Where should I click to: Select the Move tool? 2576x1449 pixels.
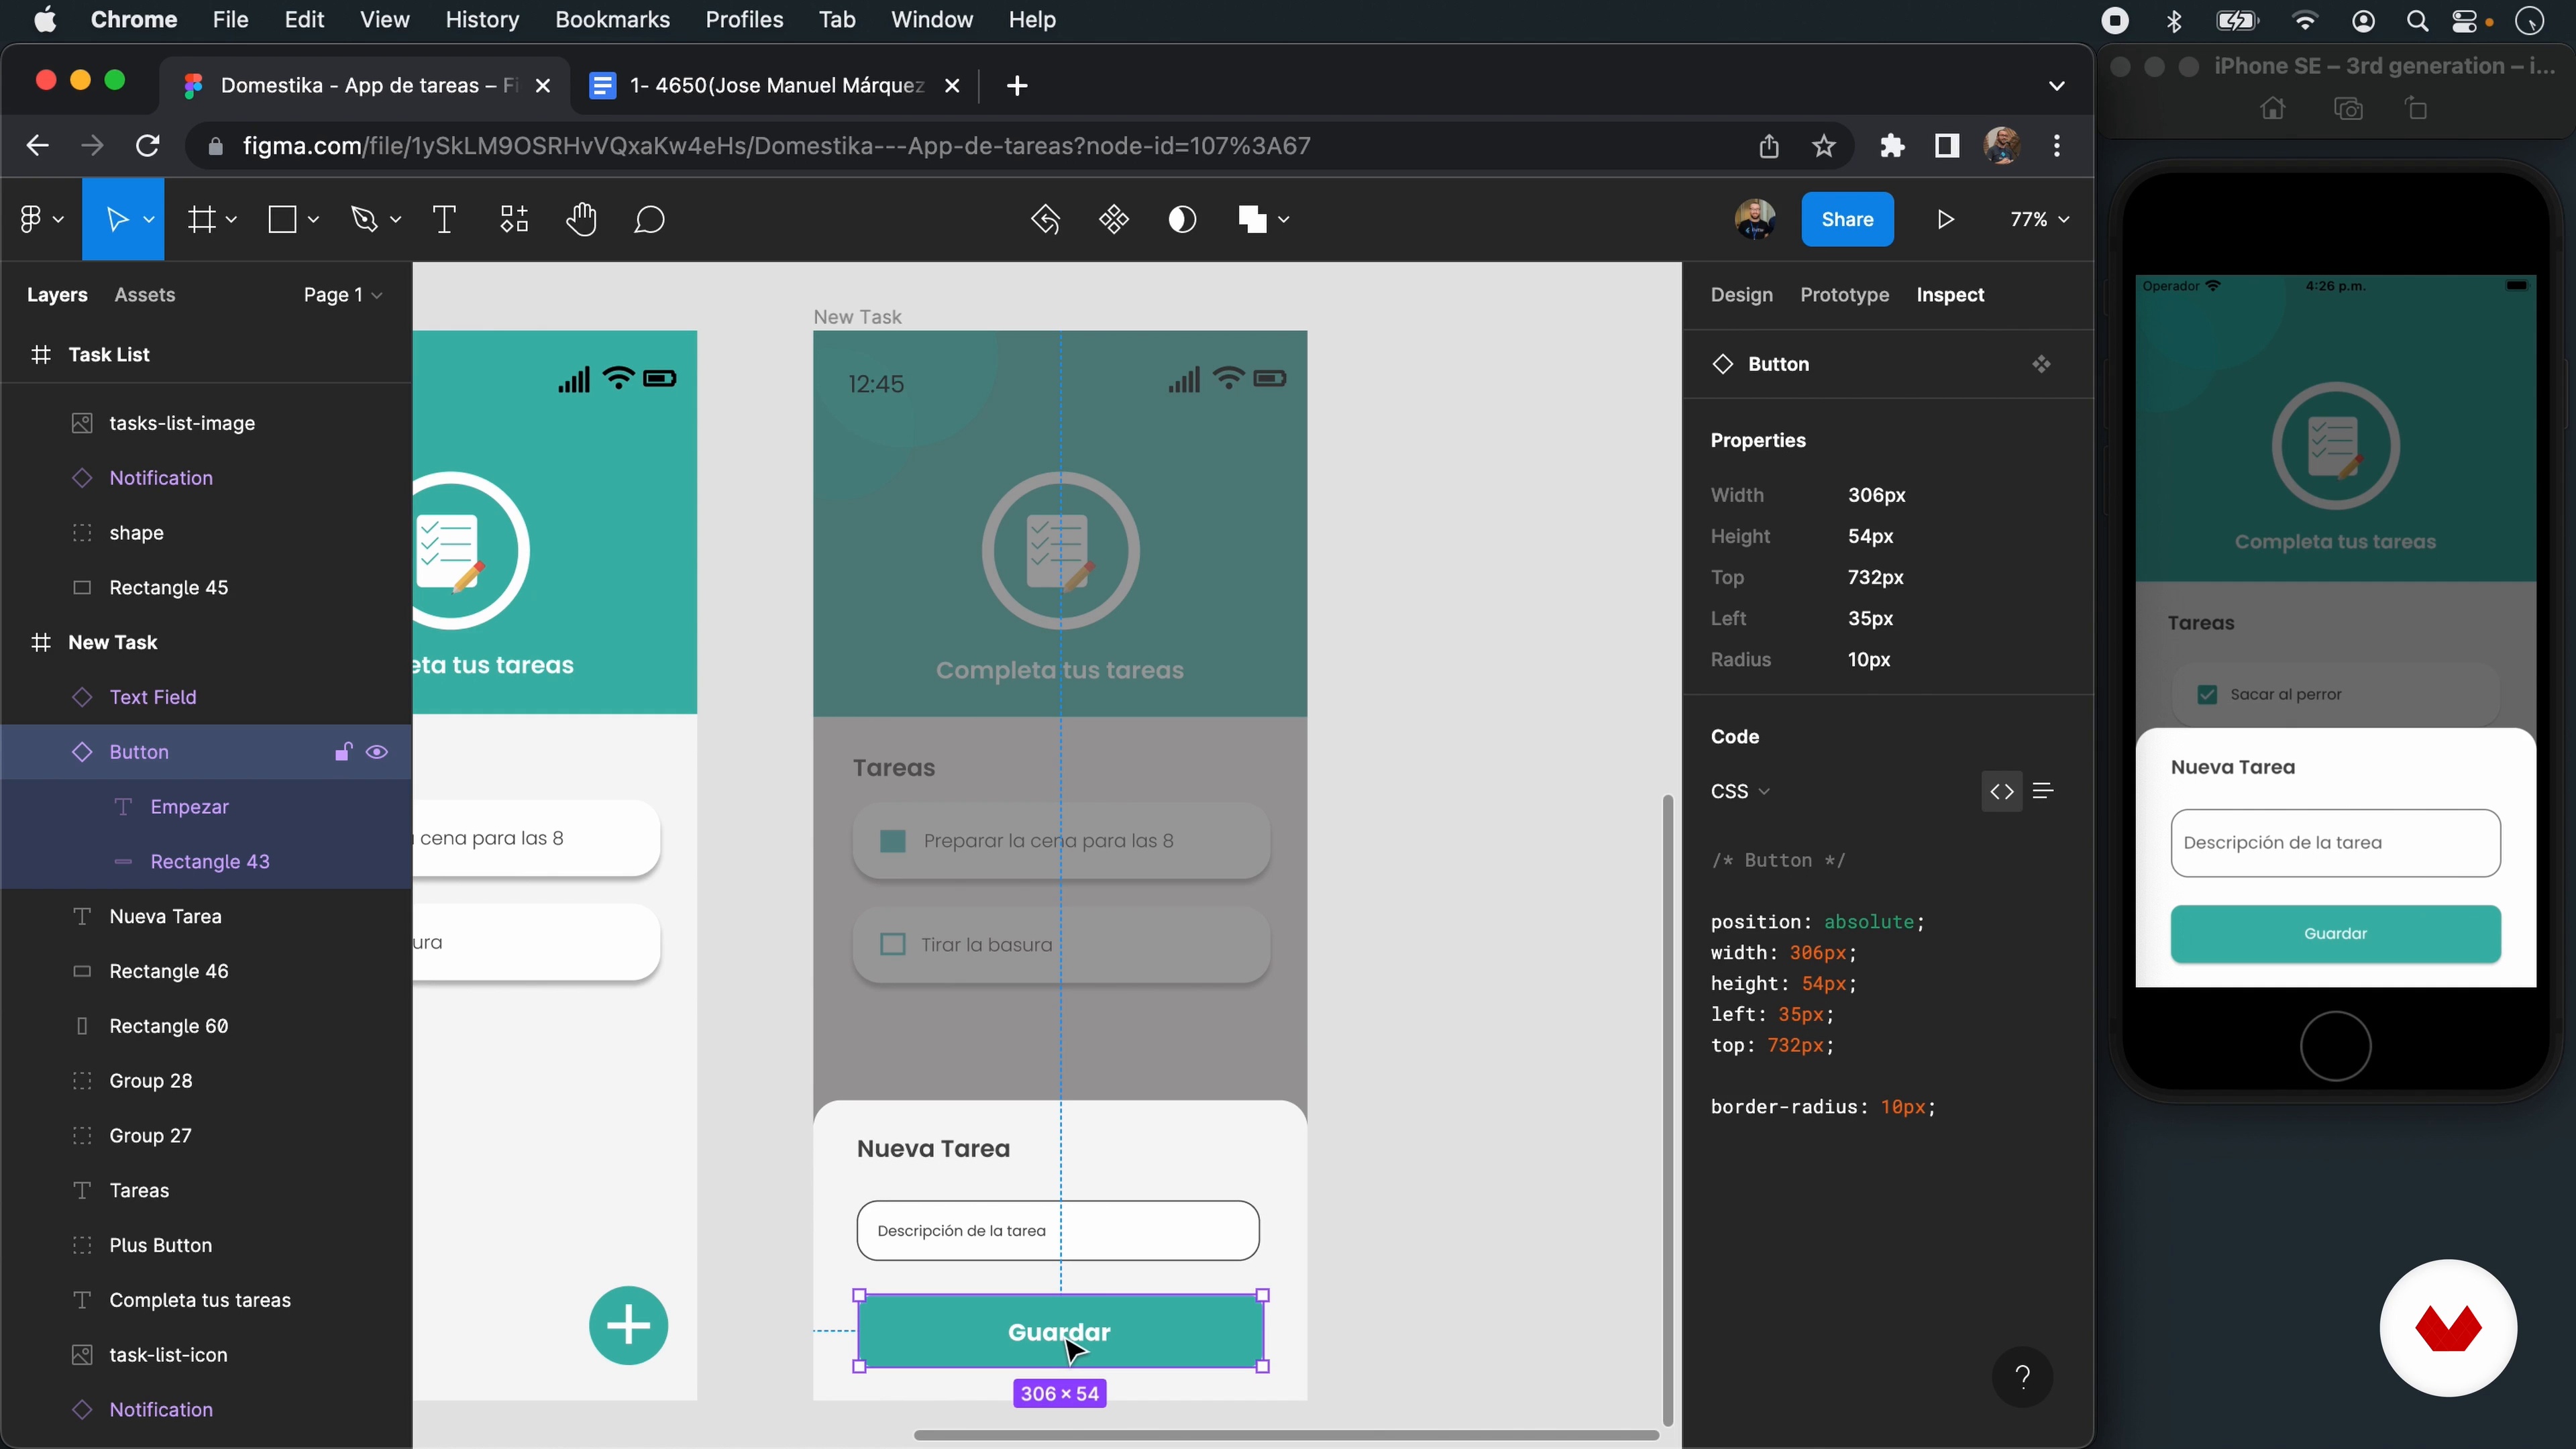(x=117, y=219)
